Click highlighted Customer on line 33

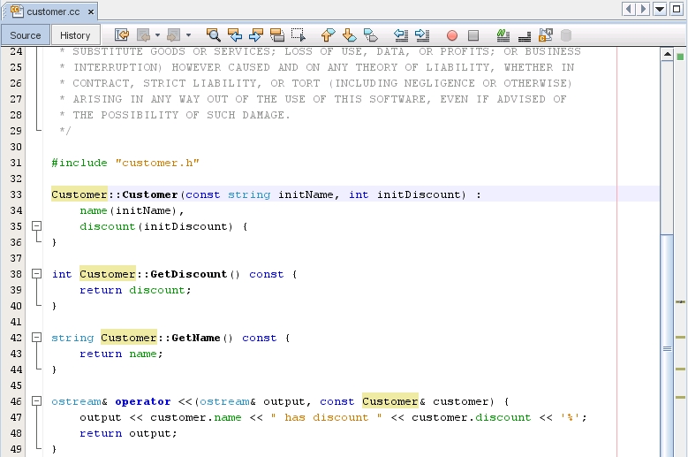pyautogui.click(x=79, y=194)
